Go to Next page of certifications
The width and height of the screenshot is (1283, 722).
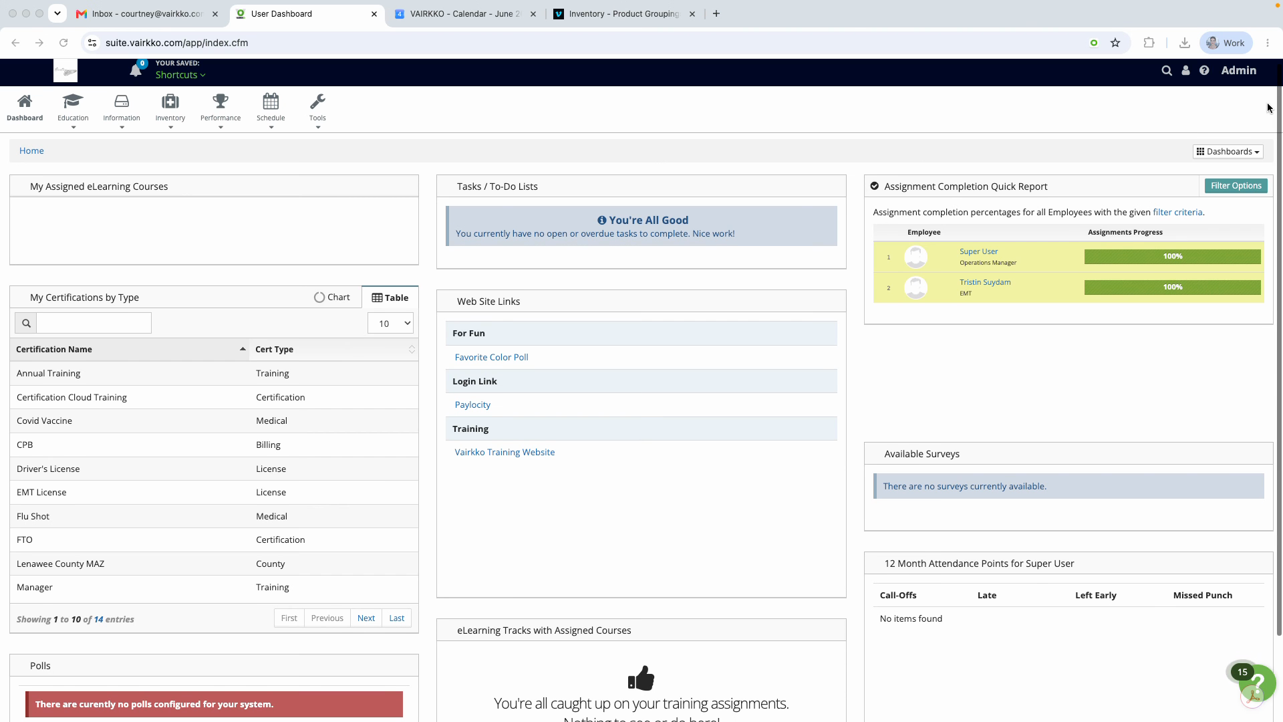click(x=366, y=618)
